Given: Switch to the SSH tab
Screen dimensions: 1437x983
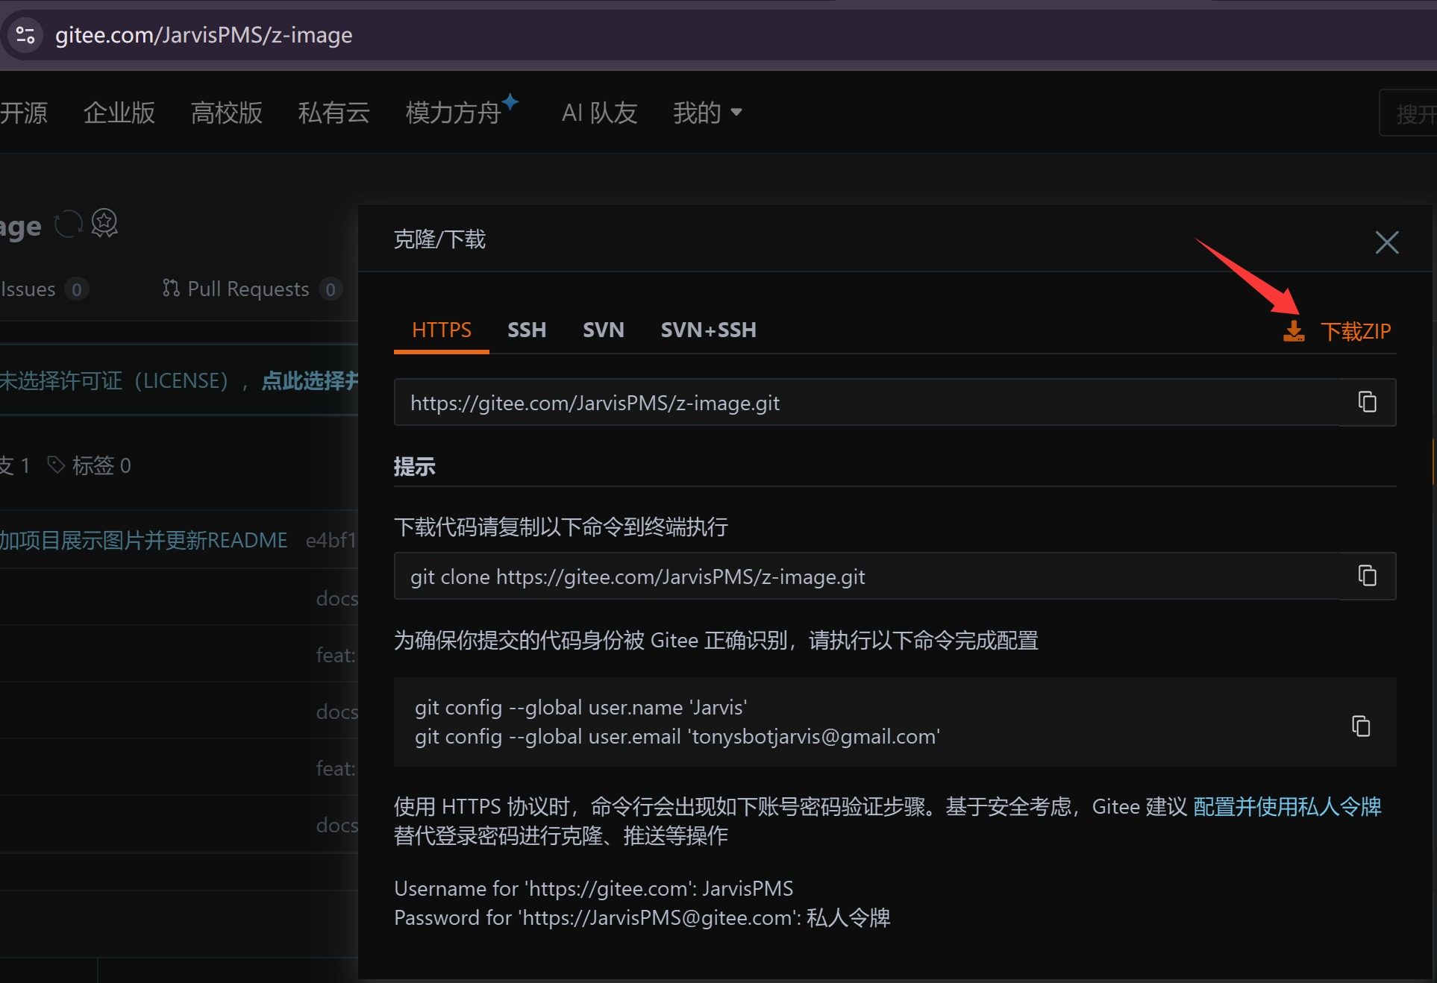Looking at the screenshot, I should tap(527, 330).
